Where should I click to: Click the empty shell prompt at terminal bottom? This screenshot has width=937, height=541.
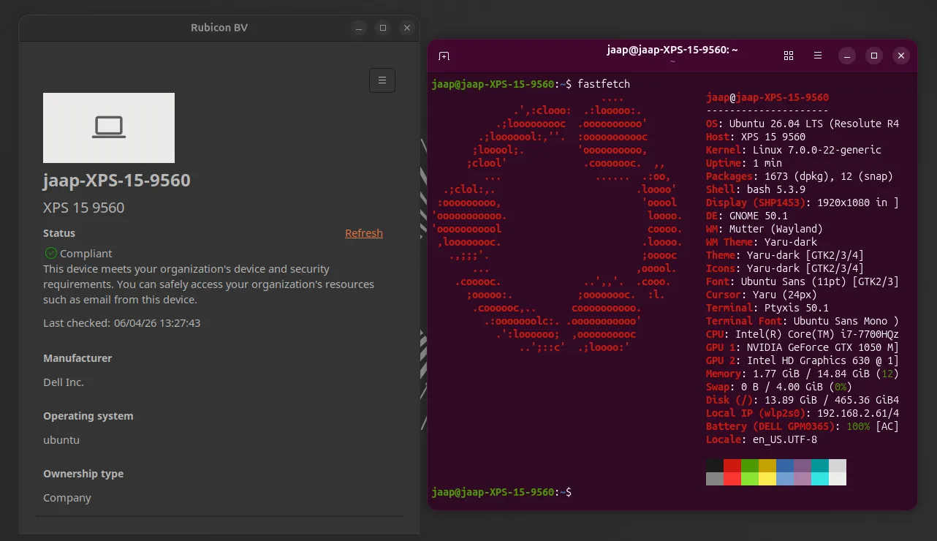tap(501, 492)
